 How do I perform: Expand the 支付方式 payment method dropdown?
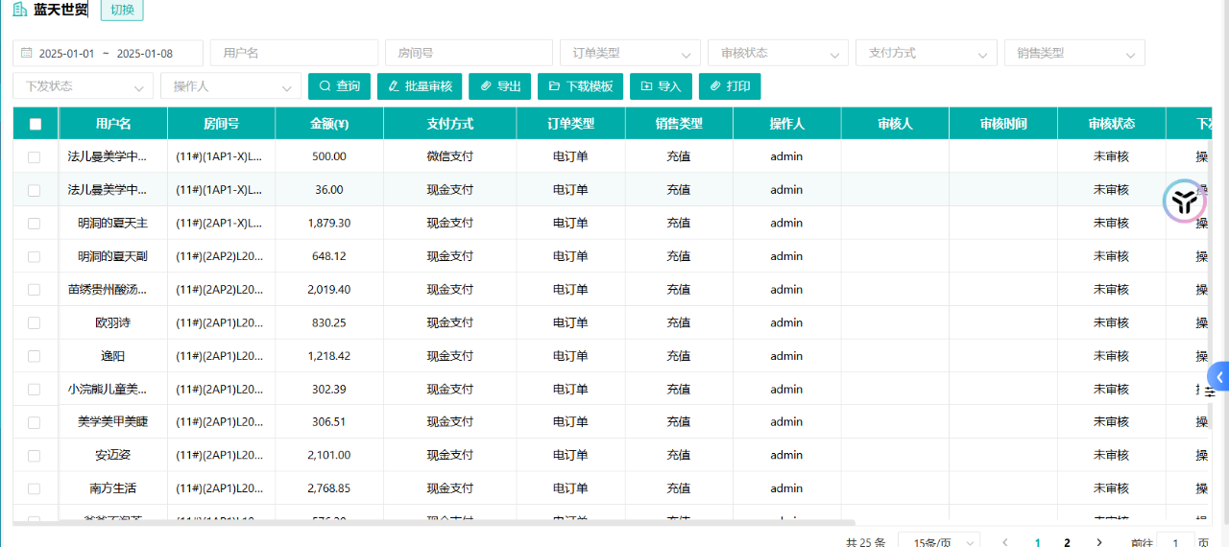(926, 54)
